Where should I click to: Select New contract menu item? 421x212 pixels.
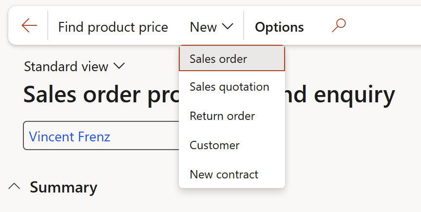(224, 174)
